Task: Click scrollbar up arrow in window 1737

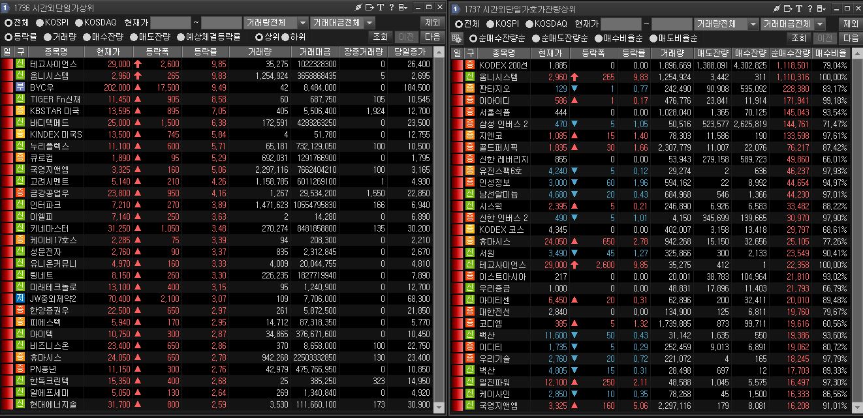Action: point(856,53)
